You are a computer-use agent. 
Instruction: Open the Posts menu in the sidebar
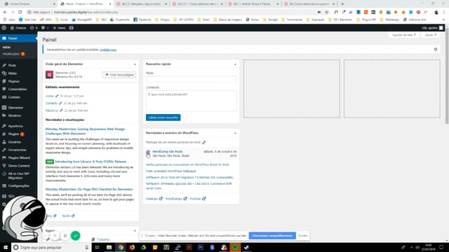[12, 65]
